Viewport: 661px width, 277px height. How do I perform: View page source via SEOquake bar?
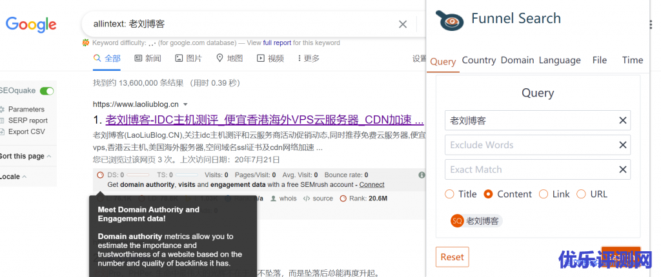(318, 198)
